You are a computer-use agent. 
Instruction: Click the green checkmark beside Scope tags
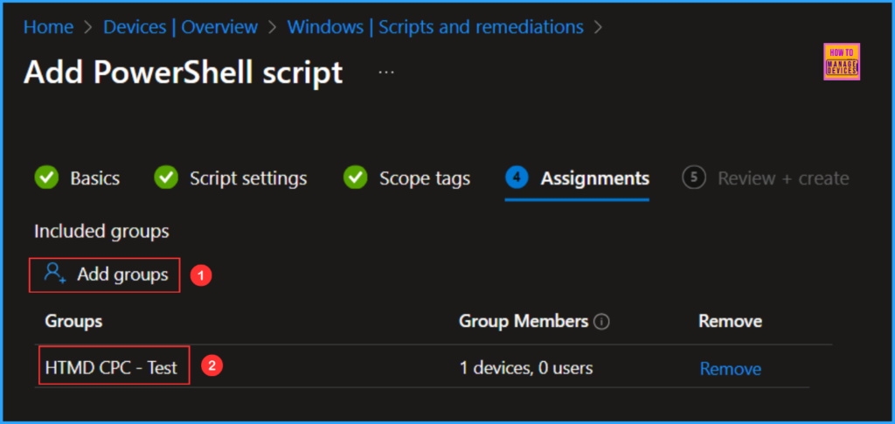click(x=355, y=177)
